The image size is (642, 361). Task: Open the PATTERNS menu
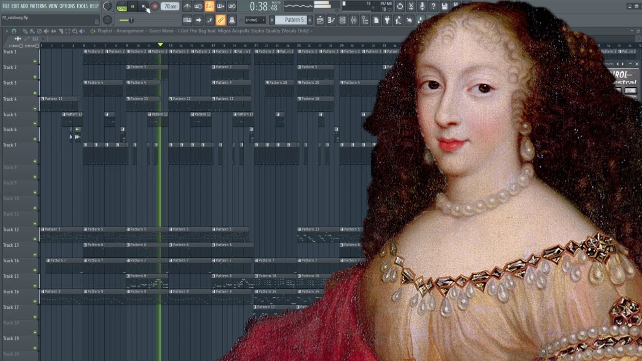pyautogui.click(x=38, y=6)
